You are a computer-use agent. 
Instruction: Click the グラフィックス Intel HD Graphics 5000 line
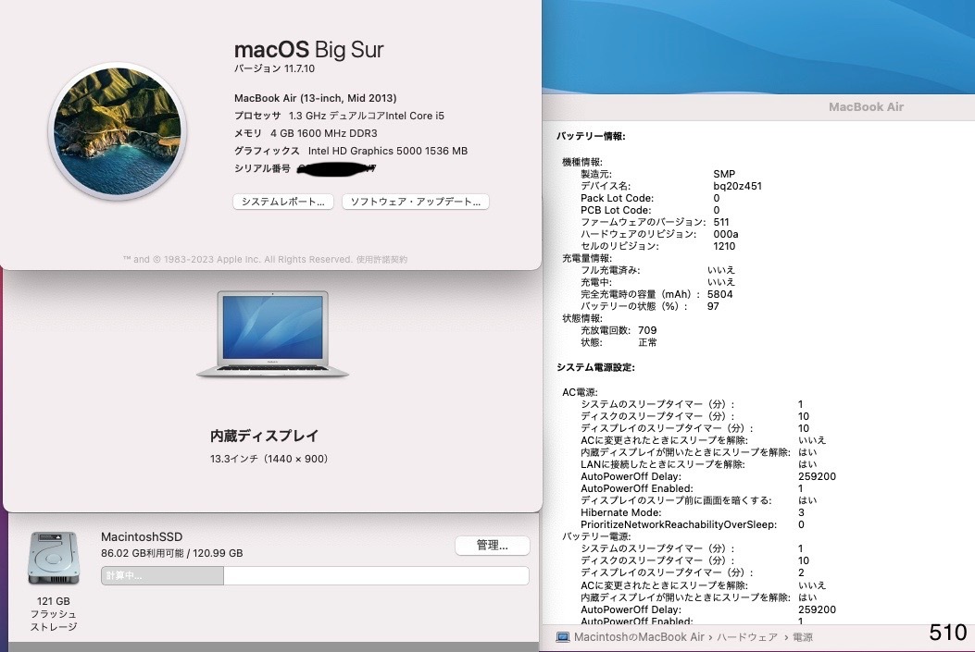(x=351, y=151)
